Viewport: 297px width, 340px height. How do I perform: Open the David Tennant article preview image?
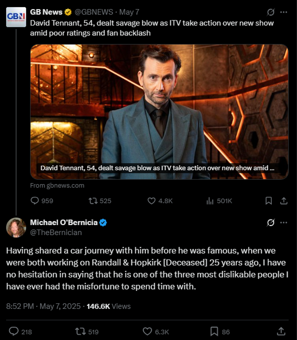pos(159,106)
